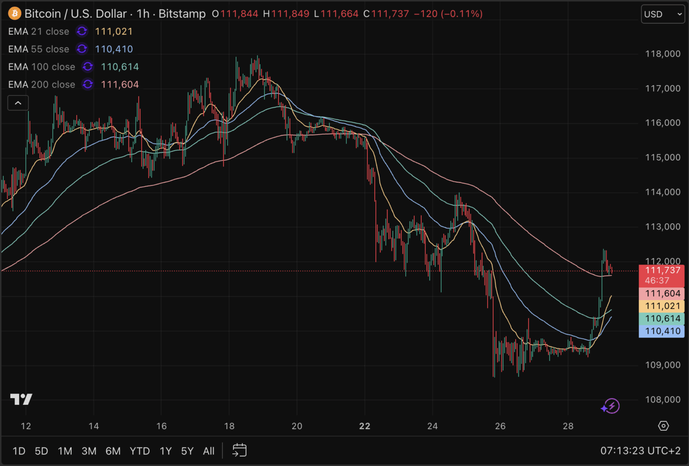Click the purple lightning bolt icon
Viewport: 689px width, 466px height.
coord(610,406)
